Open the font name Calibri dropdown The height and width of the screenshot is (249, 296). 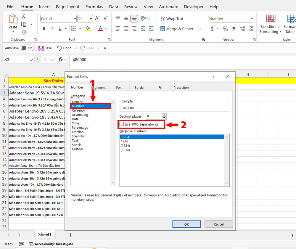[75, 19]
